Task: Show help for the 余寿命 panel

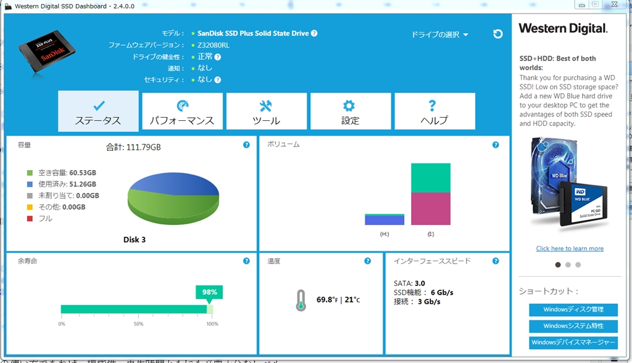Action: click(x=246, y=261)
